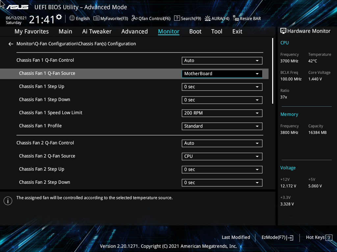Click the Version 2.20.1271 copyright text
Viewport: 337px width, 252px height.
[168, 246]
